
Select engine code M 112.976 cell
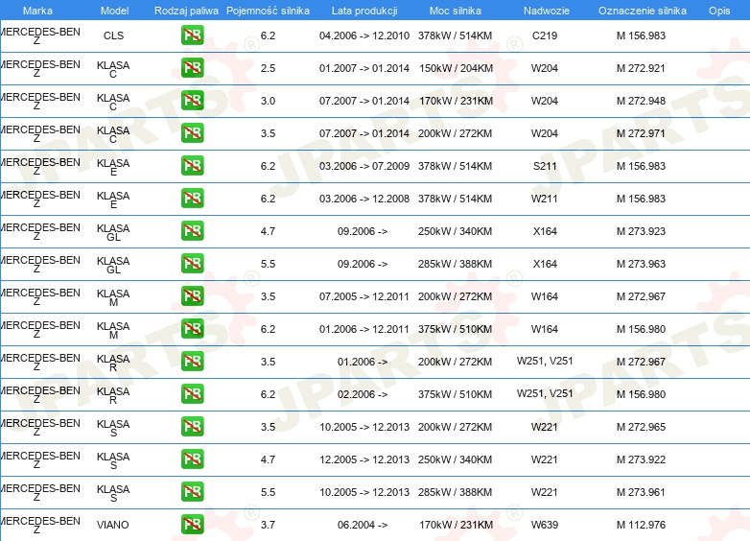(x=641, y=525)
